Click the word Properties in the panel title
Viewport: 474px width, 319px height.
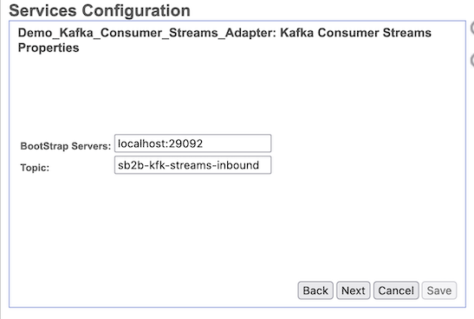tap(49, 48)
